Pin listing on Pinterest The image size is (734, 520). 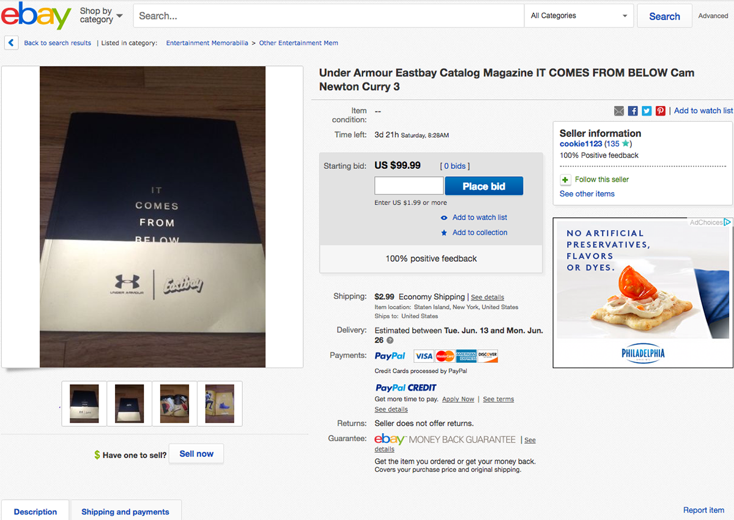[661, 111]
